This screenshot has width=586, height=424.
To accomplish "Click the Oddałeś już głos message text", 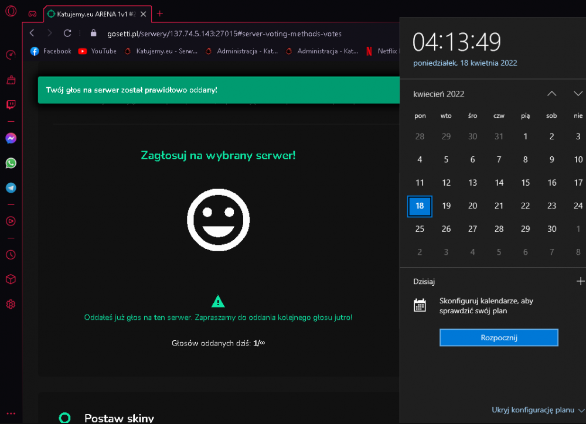I will click(218, 317).
